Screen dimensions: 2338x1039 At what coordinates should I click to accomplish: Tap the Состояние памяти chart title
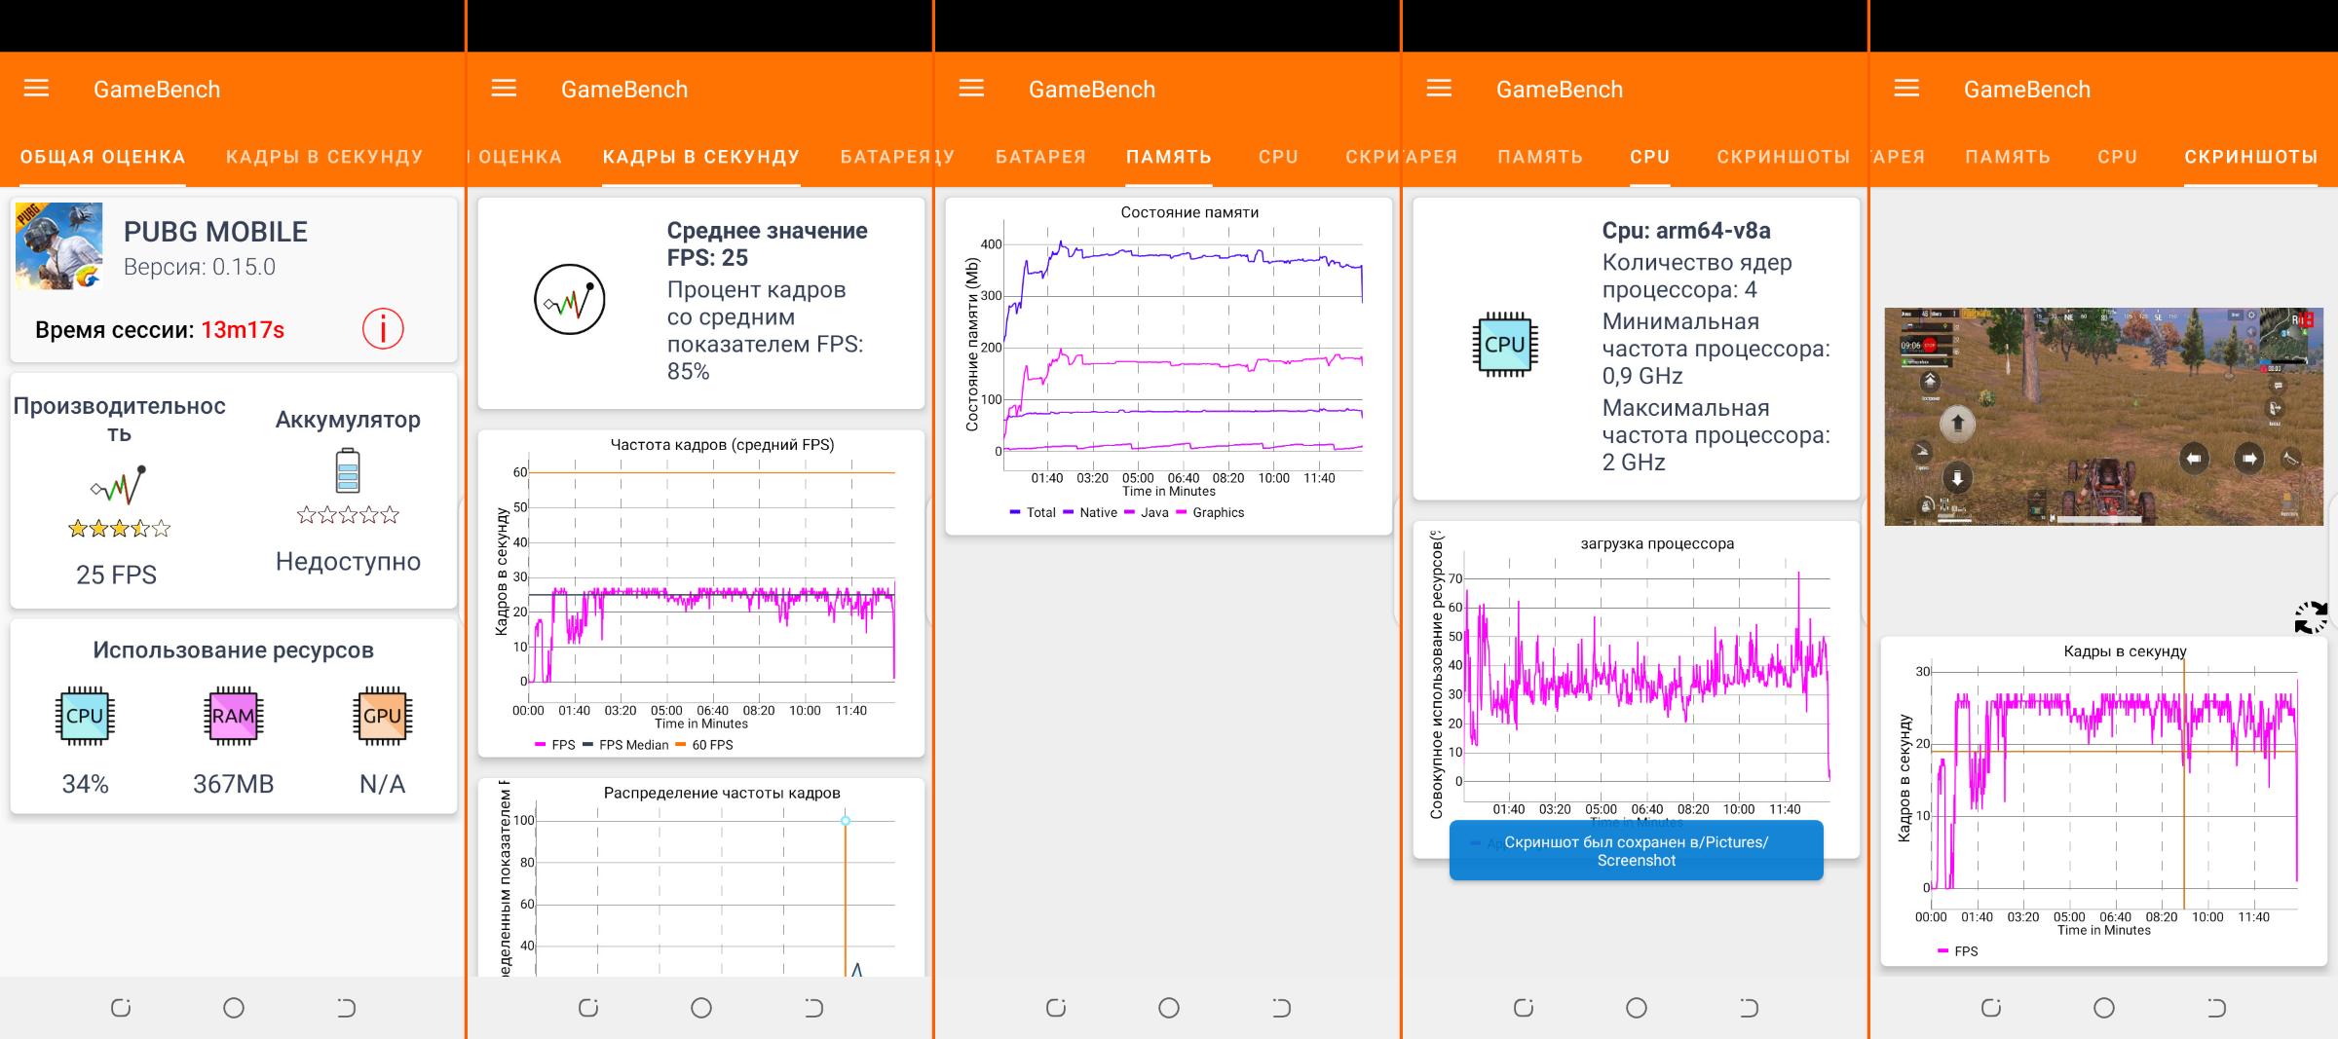point(1189,212)
